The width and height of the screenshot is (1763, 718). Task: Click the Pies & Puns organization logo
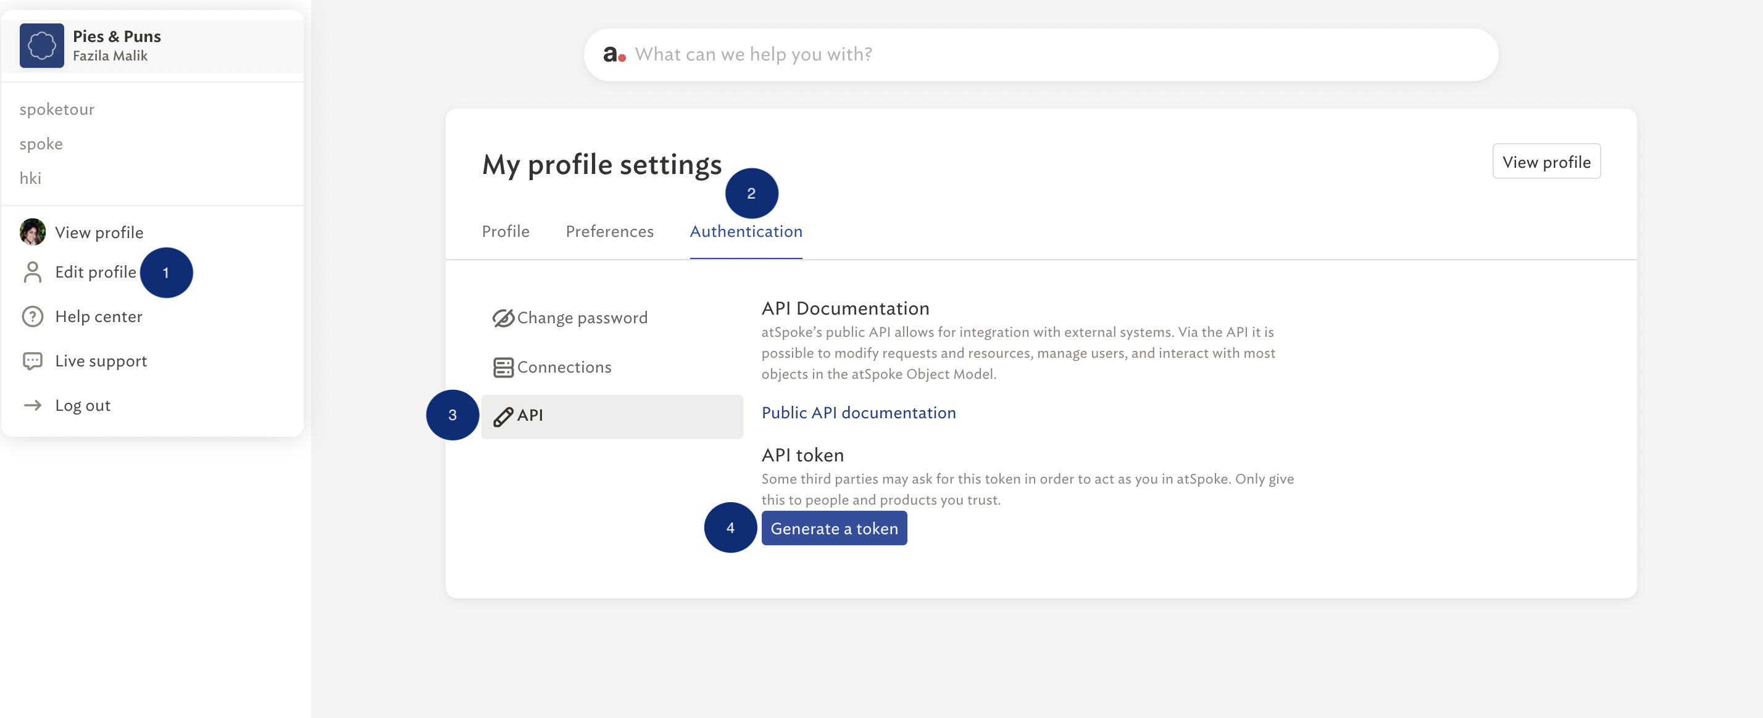click(x=42, y=46)
